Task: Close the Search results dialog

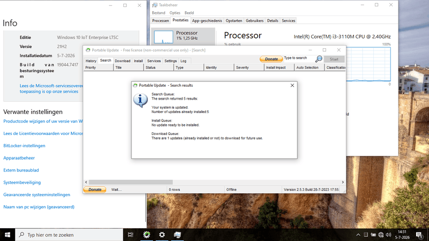Action: [292, 85]
